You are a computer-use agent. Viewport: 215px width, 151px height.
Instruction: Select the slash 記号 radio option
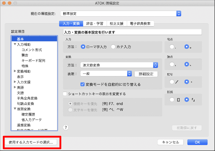point(172,82)
